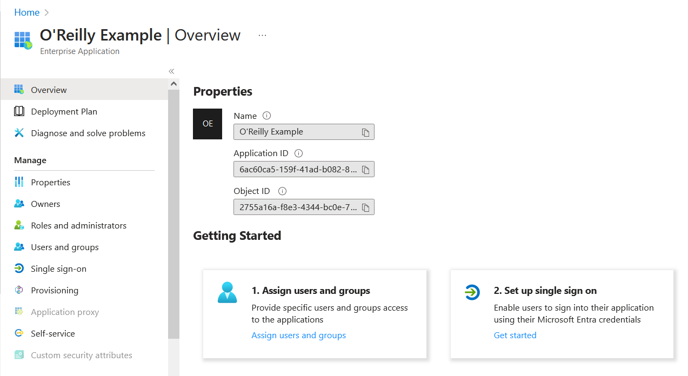The image size is (688, 376).
Task: Click the Name field O'Reilly Example
Action: tap(304, 132)
